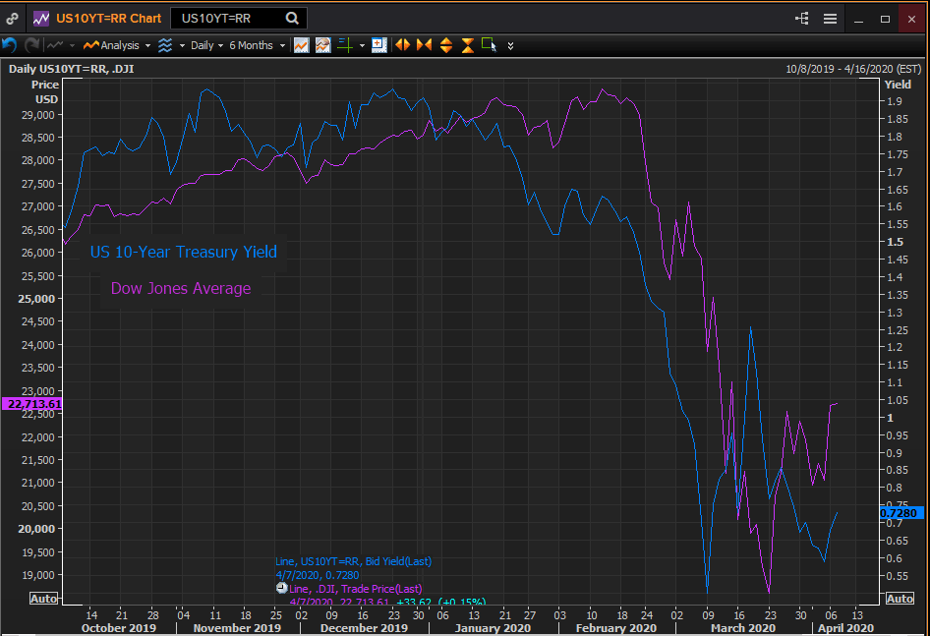The height and width of the screenshot is (636, 930).
Task: Click the grey redo arrow
Action: pos(32,45)
